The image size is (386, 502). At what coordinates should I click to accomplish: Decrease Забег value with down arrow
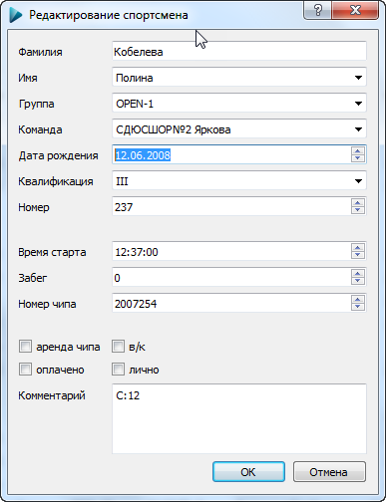click(358, 281)
